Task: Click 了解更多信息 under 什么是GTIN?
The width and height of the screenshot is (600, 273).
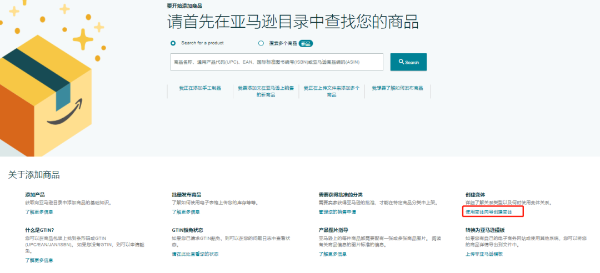Action: (39, 260)
